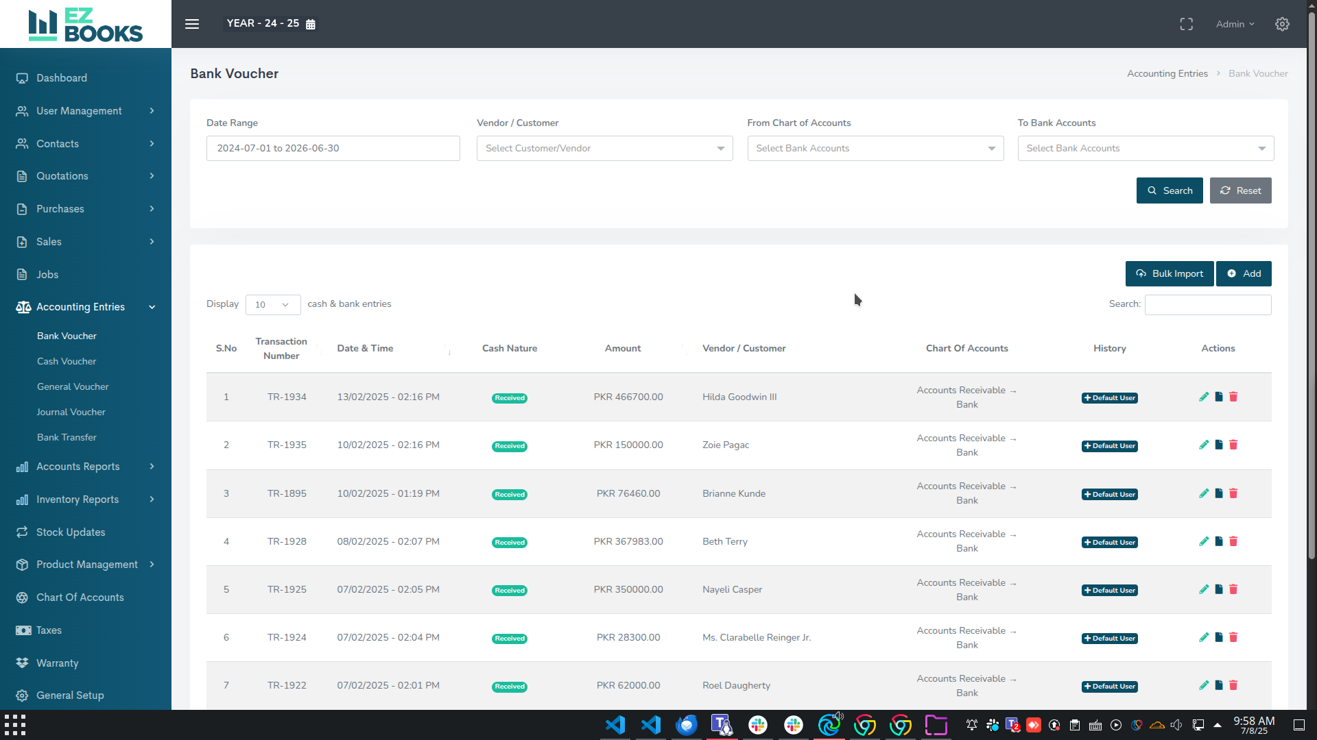View document for TR-1895 entry

pyautogui.click(x=1219, y=493)
